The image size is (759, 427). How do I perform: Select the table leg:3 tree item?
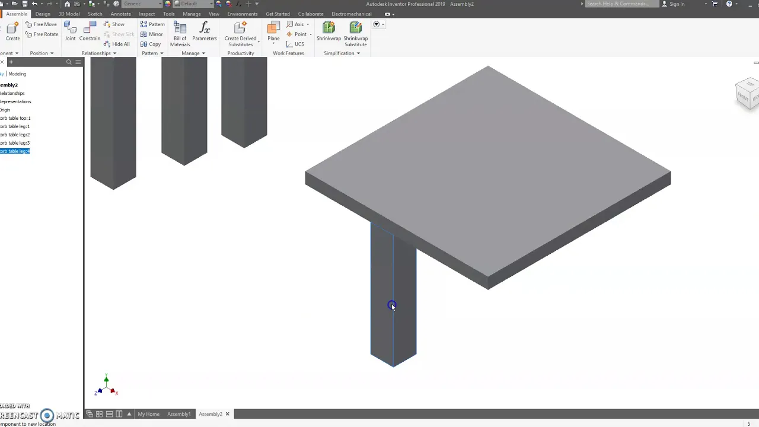pyautogui.click(x=14, y=143)
